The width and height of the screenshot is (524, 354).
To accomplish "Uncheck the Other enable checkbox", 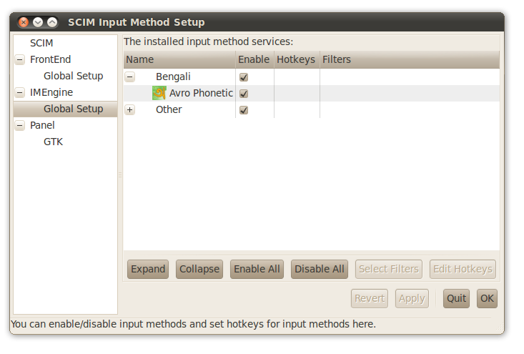I will click(244, 110).
